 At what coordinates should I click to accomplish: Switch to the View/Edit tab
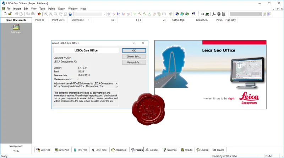[43, 150]
